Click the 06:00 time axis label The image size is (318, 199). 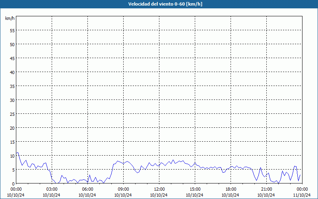pyautogui.click(x=87, y=189)
